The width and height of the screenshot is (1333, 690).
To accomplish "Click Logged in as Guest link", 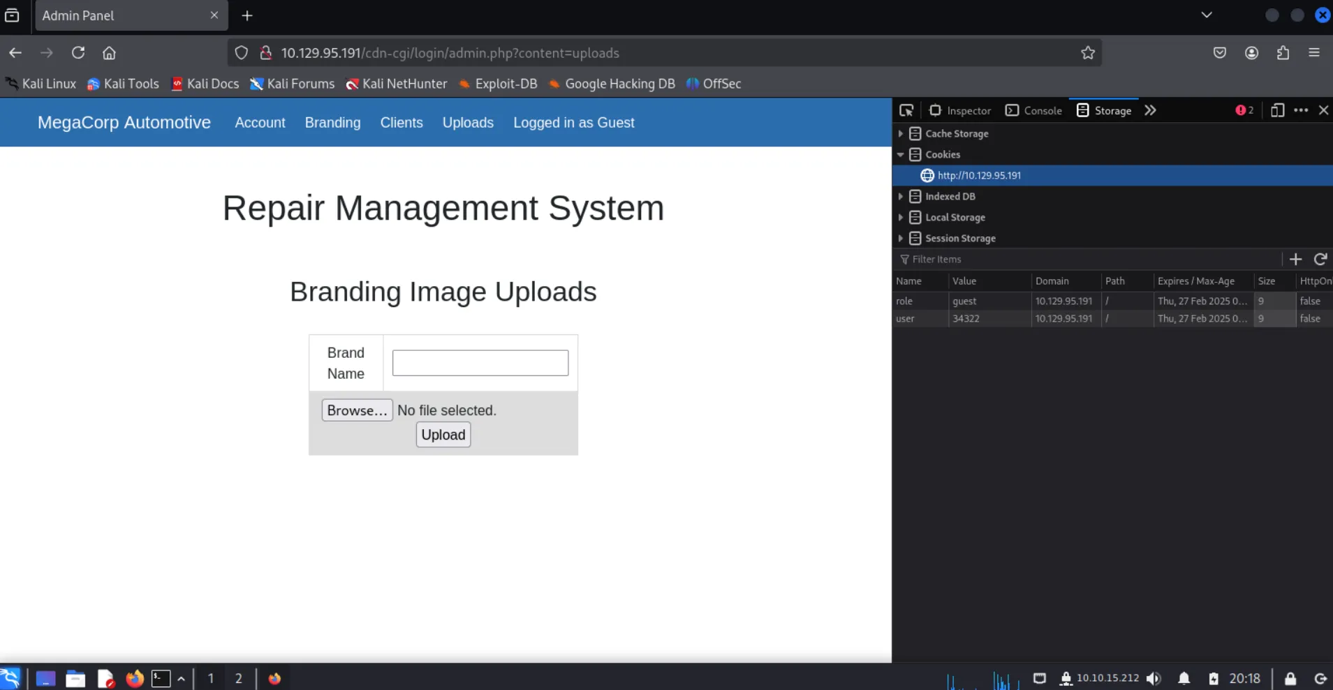I will point(574,122).
